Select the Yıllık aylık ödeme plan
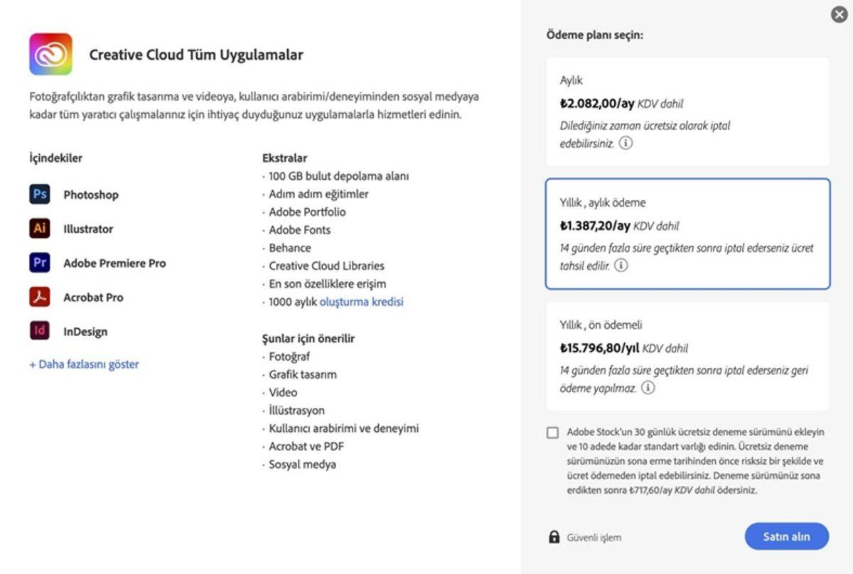Screen dimensions: 853x574 pyautogui.click(x=687, y=234)
